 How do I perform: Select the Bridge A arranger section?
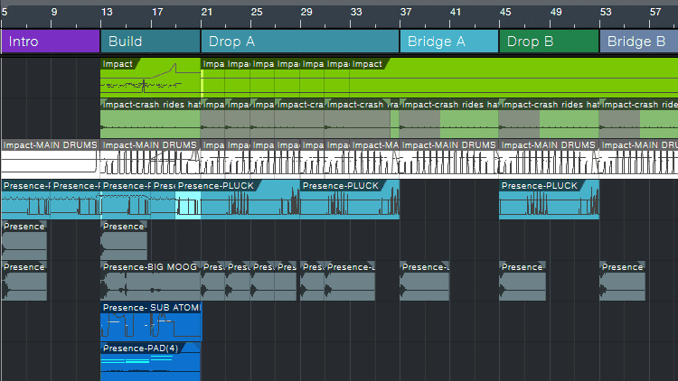tap(449, 42)
